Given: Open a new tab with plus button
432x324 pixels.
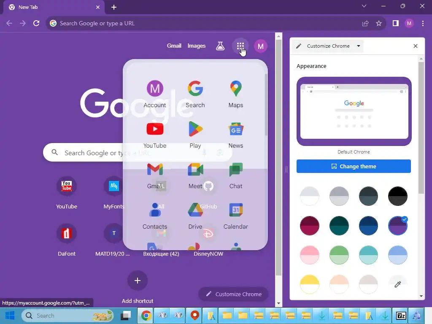Looking at the screenshot, I should (114, 7).
